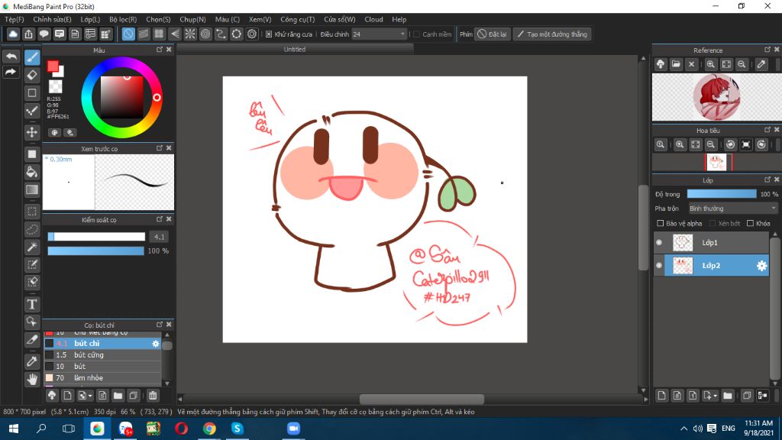
Task: Select the Eraser tool
Action: [x=32, y=76]
